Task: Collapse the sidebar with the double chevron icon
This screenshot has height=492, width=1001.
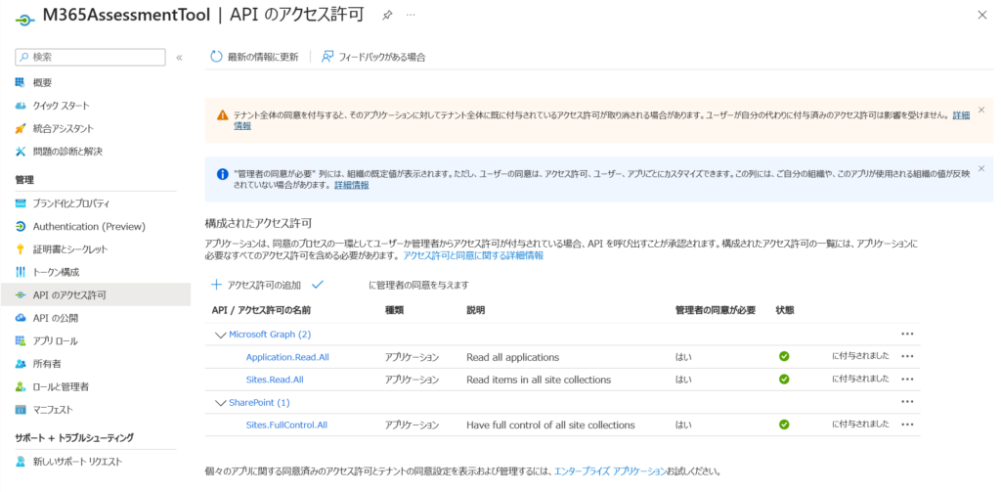Action: (x=179, y=58)
